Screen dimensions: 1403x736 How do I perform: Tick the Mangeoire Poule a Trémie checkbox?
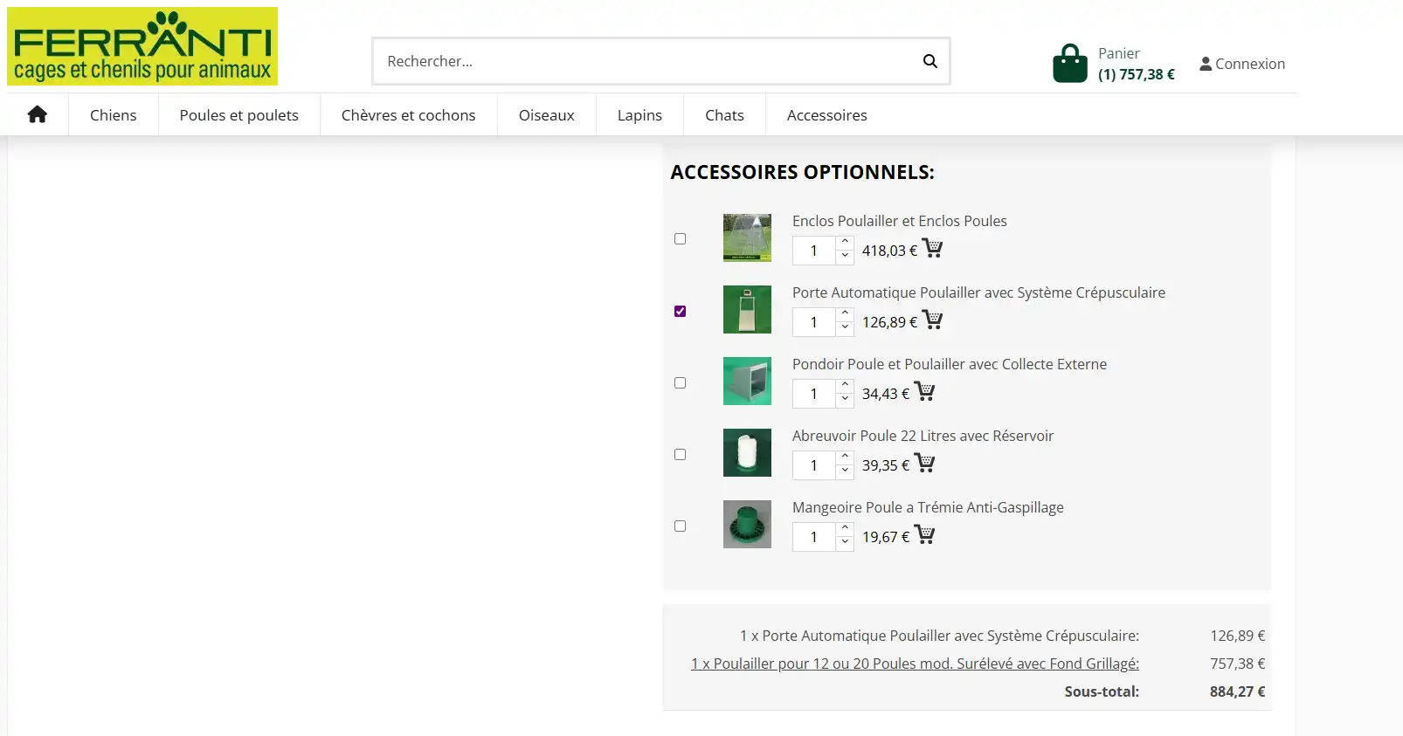[x=681, y=526]
